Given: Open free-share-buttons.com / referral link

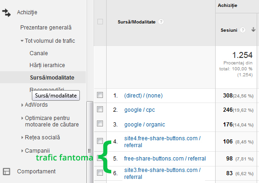Looking at the screenshot, I should (165, 159).
